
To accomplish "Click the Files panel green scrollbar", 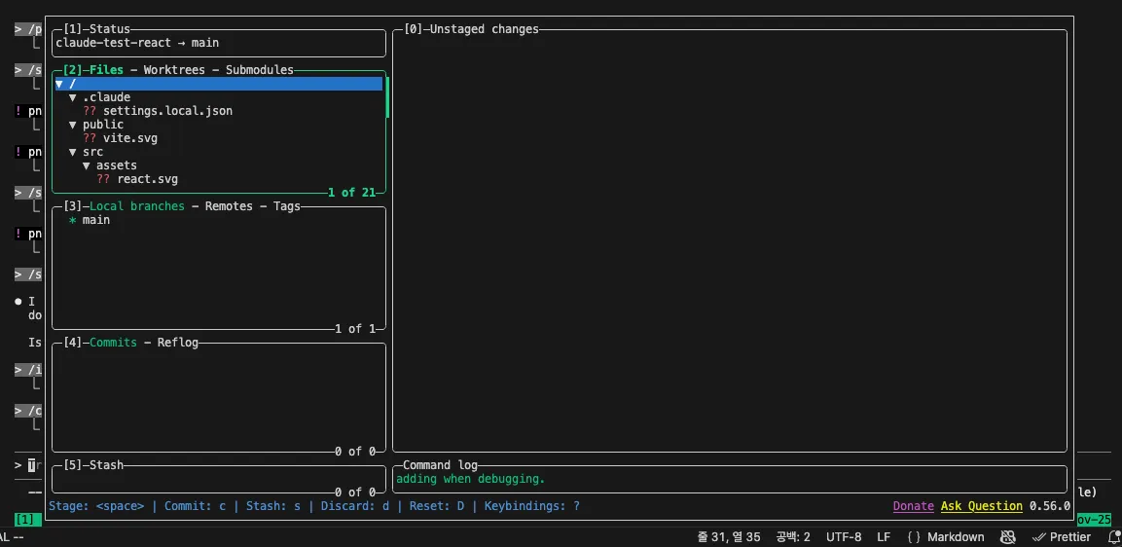I will pyautogui.click(x=387, y=97).
